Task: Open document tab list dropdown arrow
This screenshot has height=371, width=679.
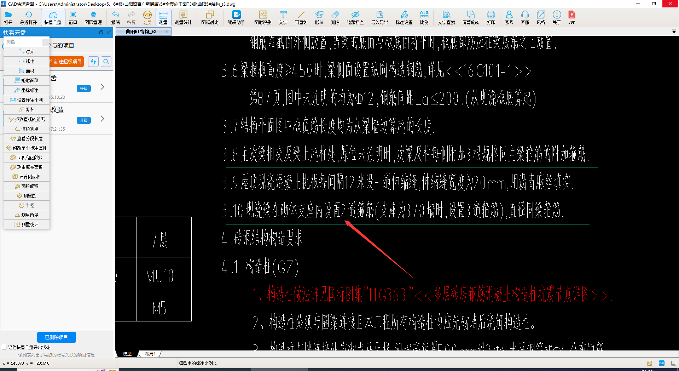Action: (x=674, y=32)
